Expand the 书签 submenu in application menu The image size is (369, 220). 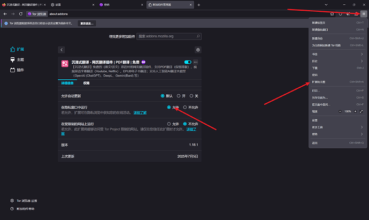pyautogui.click(x=337, y=54)
